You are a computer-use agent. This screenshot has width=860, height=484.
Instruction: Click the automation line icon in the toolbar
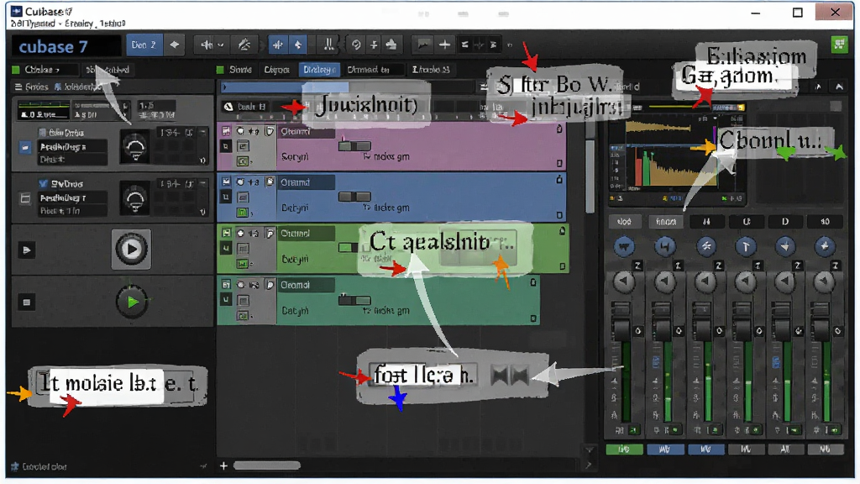point(423,45)
